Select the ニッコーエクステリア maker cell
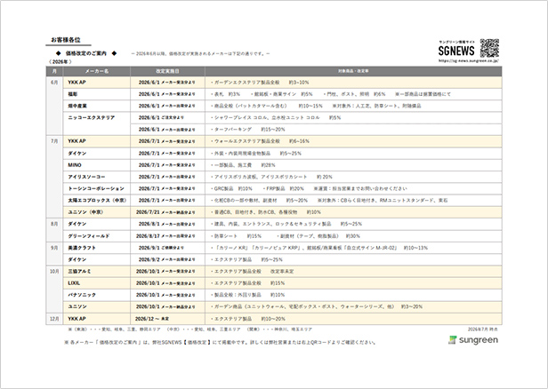 [97, 123]
